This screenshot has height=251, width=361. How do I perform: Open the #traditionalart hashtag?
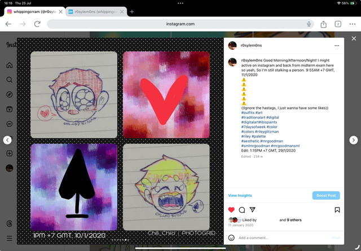(253, 117)
